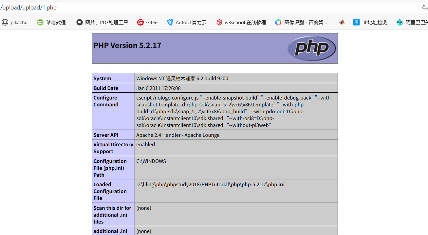Click the Apache 2.4 Handler - Apache Lounge value
The width and height of the screenshot is (428, 235).
178,135
